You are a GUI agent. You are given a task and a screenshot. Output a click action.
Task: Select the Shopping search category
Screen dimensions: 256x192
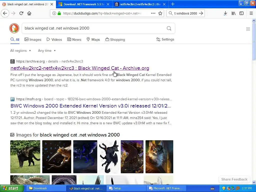tap(115, 39)
